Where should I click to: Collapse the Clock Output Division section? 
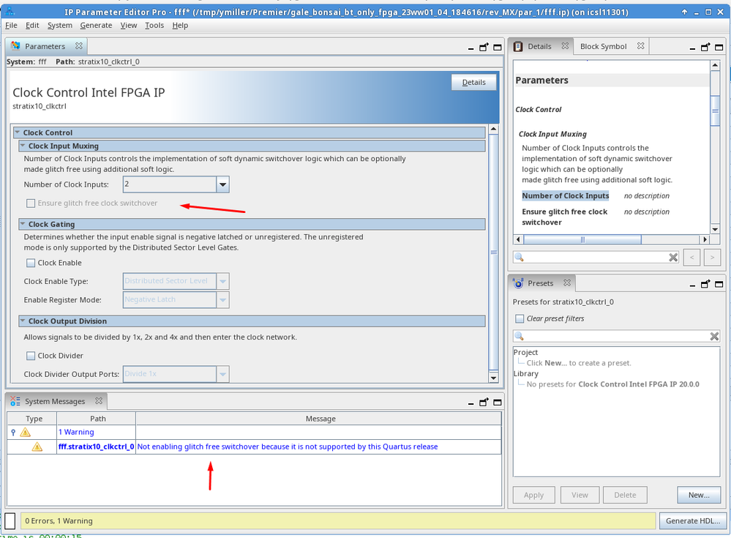coord(23,321)
